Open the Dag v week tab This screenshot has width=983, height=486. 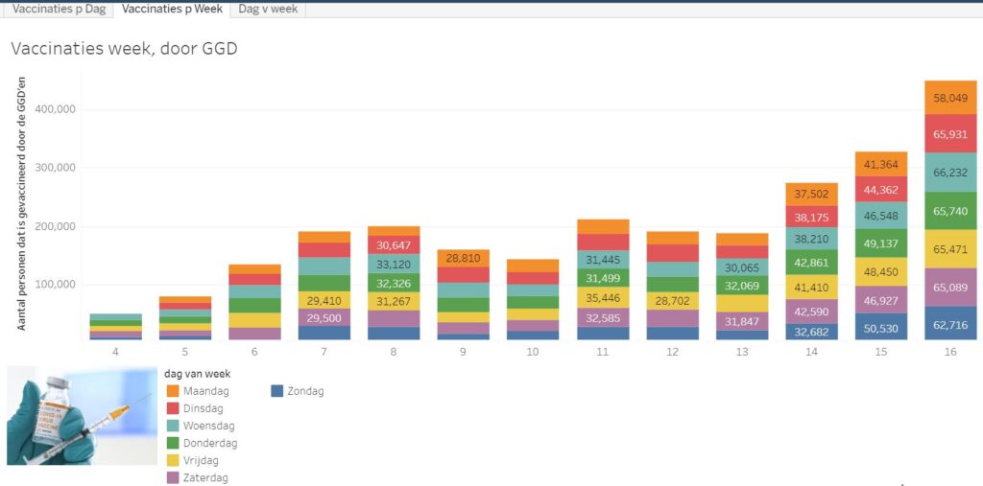268,9
